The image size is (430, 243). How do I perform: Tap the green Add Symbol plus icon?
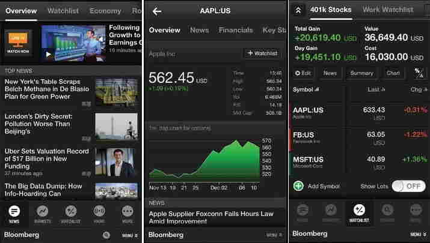[298, 186]
